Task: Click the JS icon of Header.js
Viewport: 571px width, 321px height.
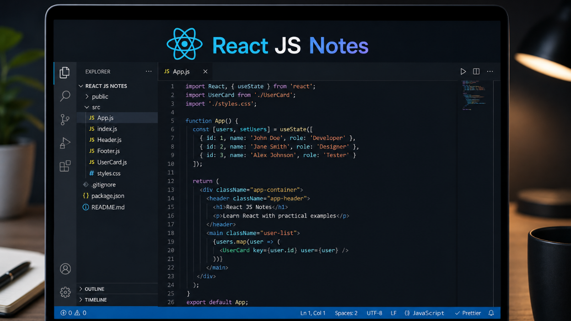Action: tap(92, 140)
